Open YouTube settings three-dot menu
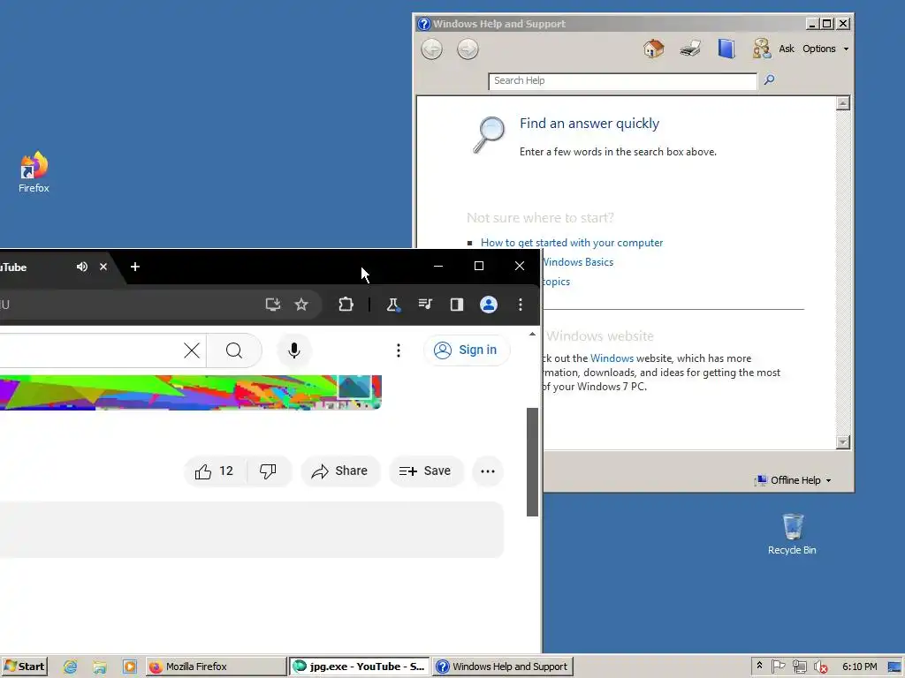 [399, 350]
